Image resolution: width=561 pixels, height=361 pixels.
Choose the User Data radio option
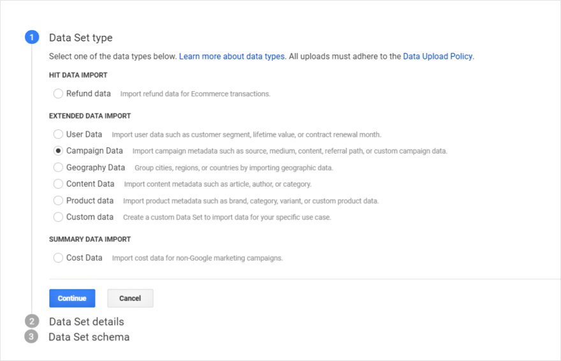pos(58,134)
